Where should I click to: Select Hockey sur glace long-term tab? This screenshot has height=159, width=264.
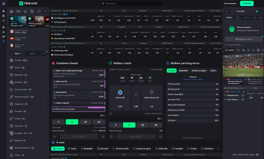click(x=199, y=71)
